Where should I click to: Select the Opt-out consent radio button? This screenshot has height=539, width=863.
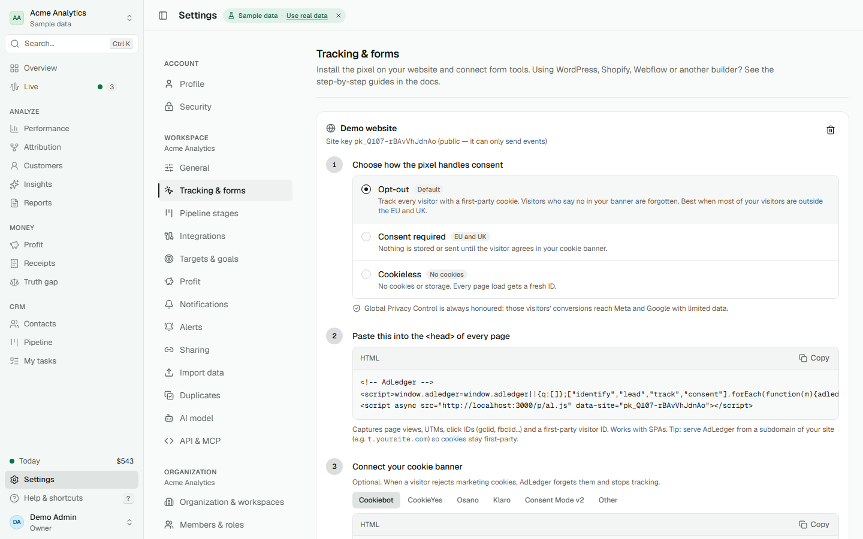pos(366,189)
